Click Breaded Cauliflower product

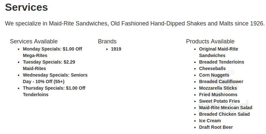pyautogui.click(x=221, y=82)
